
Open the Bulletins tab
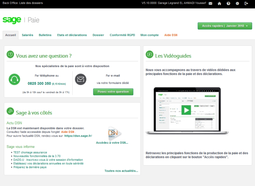click(45, 35)
